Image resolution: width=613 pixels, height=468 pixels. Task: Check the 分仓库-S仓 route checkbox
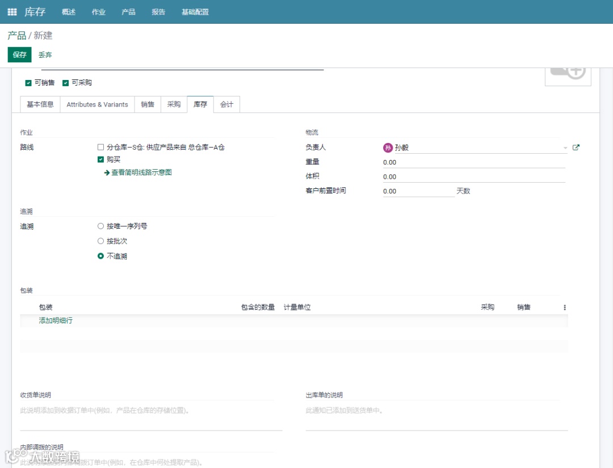100,147
